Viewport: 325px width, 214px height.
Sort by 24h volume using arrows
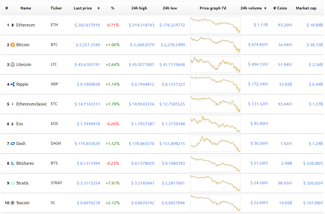(265, 8)
